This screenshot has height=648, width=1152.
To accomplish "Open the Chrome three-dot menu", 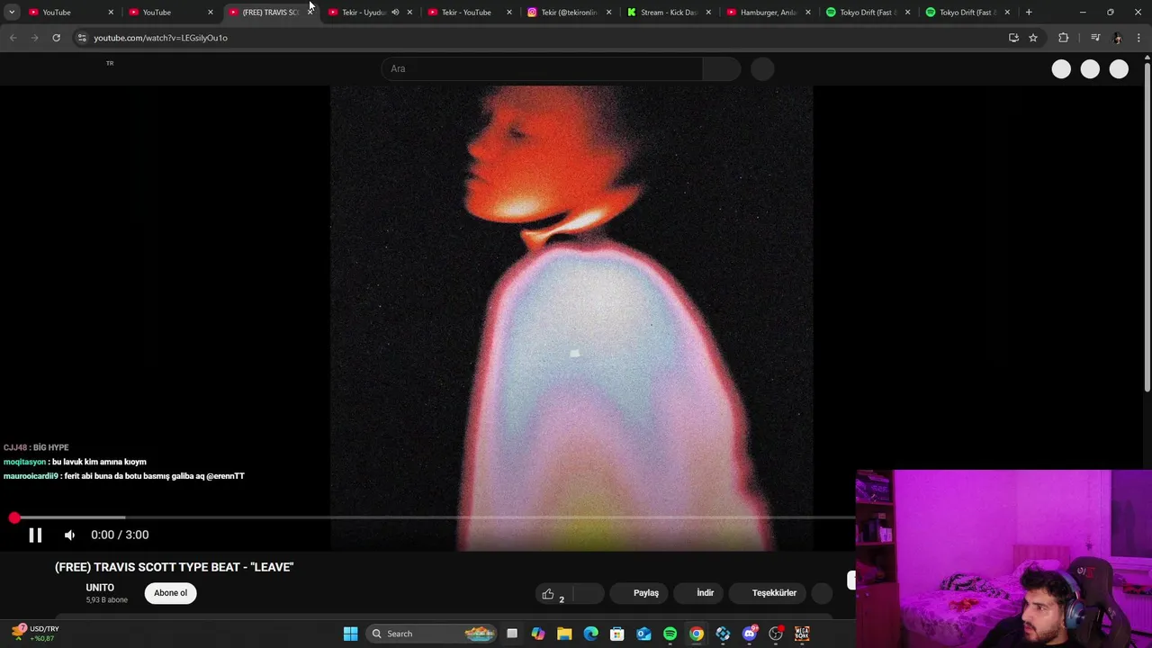I will pos(1138,38).
